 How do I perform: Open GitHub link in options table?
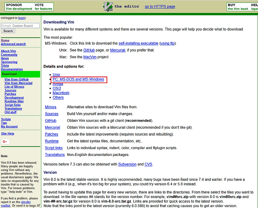[x=51, y=121]
